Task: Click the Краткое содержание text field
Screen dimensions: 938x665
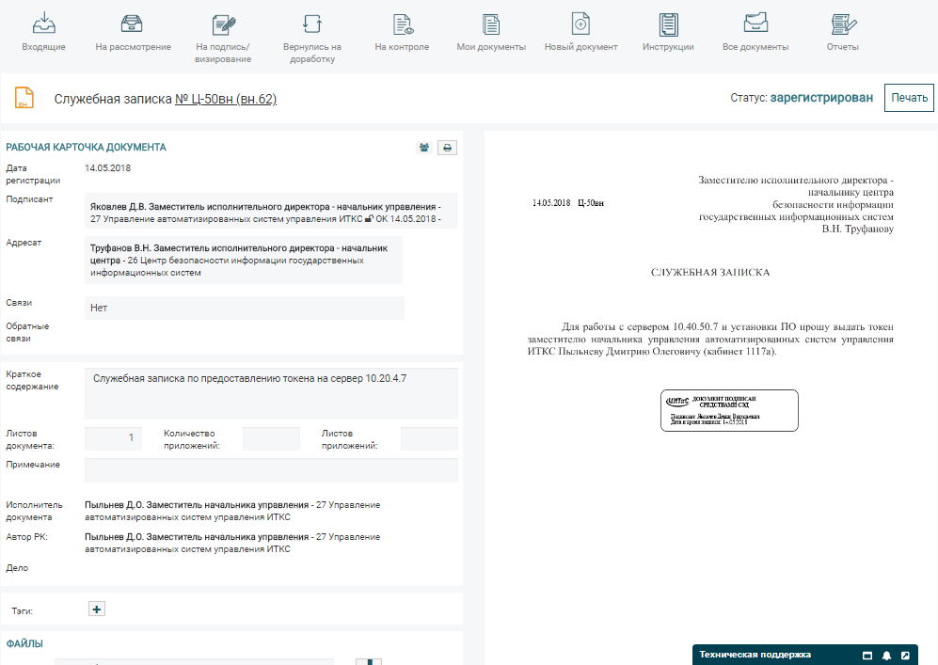Action: click(x=271, y=393)
